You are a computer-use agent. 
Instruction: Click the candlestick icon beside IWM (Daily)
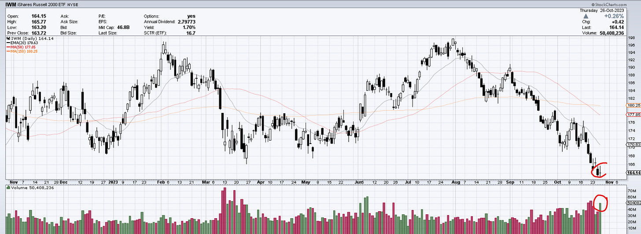(8, 39)
